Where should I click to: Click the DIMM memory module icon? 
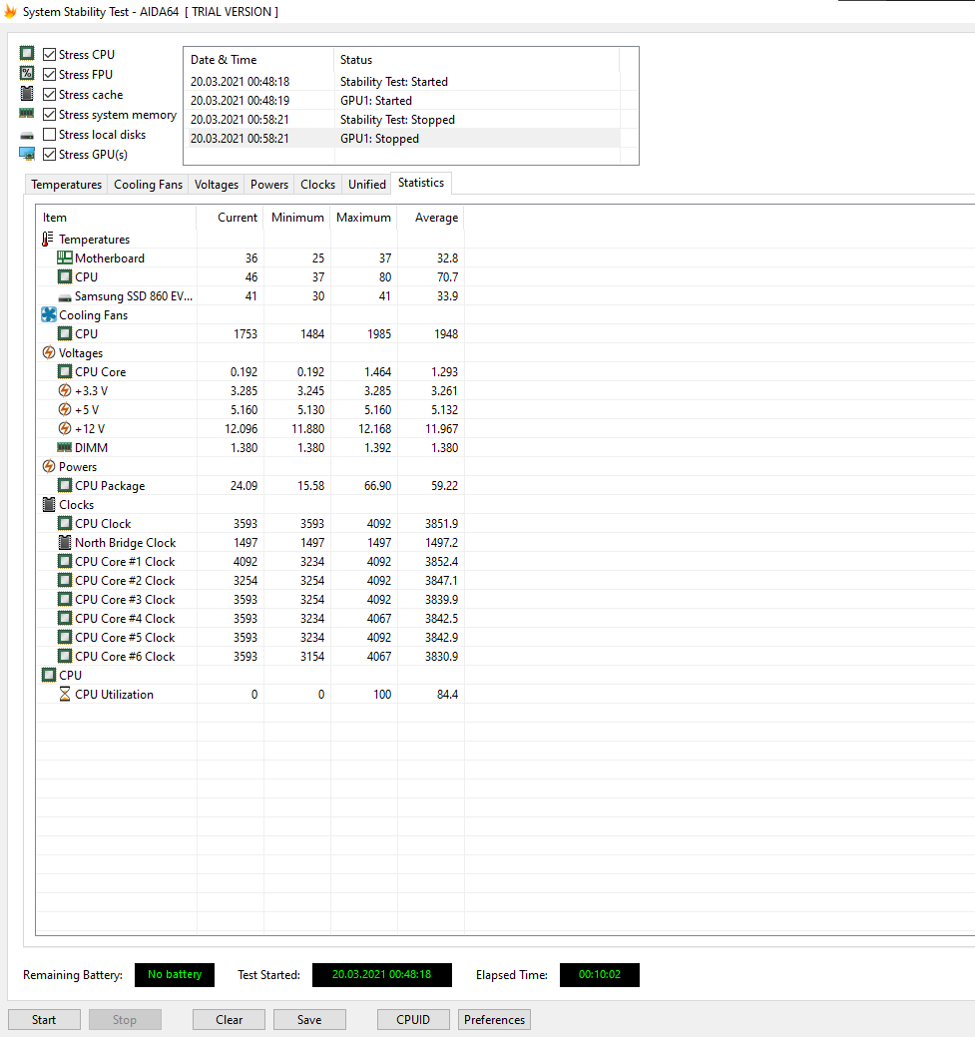(x=64, y=447)
